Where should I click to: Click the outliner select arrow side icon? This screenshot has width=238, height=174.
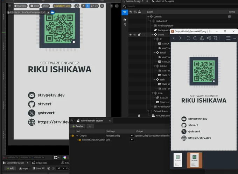(x=125, y=20)
